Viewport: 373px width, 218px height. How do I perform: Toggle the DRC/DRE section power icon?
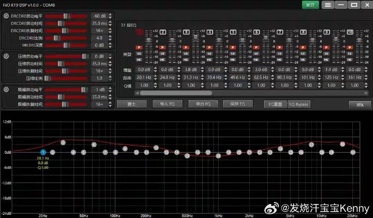[6, 16]
